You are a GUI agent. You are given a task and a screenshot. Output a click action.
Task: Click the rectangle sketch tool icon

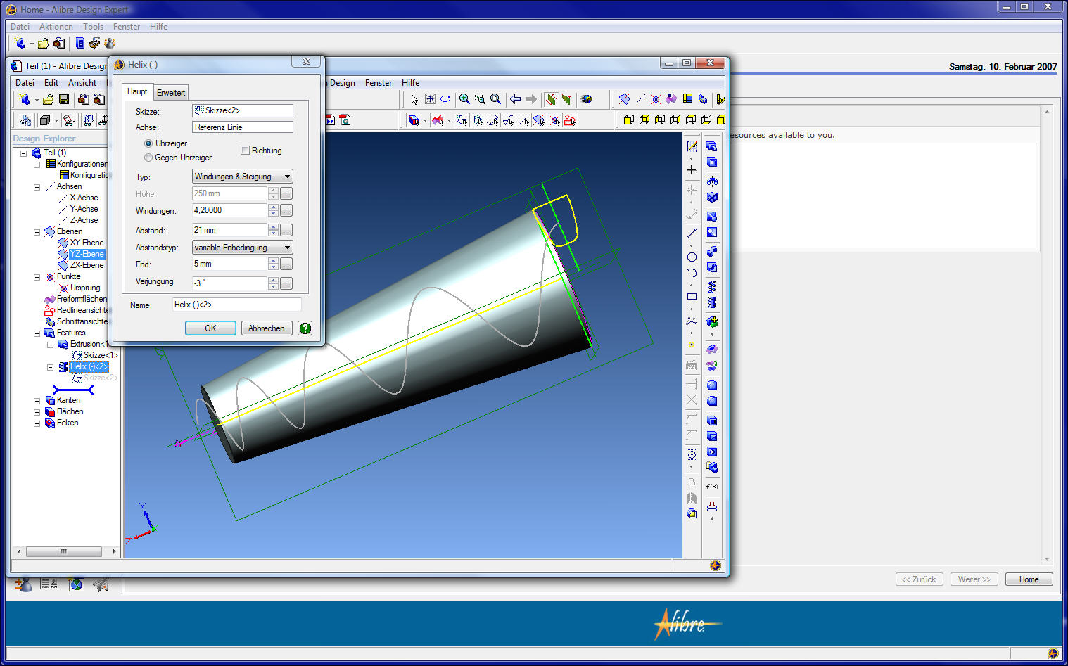(x=692, y=297)
